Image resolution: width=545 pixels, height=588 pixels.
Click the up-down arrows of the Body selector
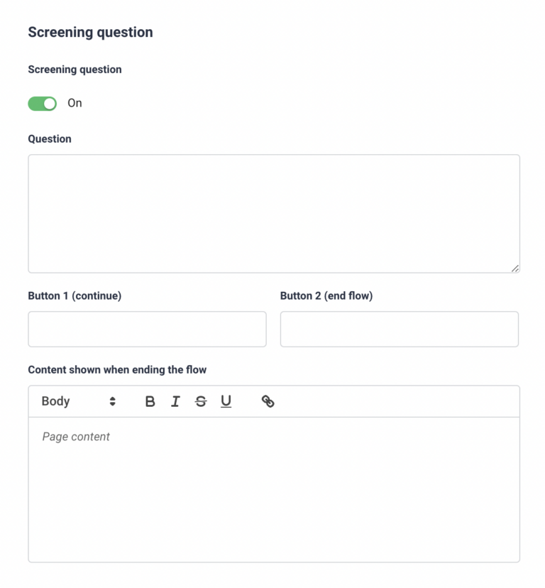pos(112,402)
